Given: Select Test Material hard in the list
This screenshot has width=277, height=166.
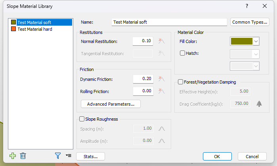Looking at the screenshot, I should (x=35, y=29).
